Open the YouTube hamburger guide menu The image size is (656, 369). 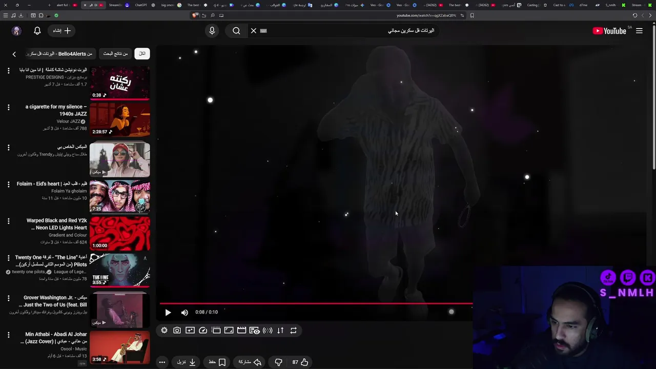click(639, 31)
